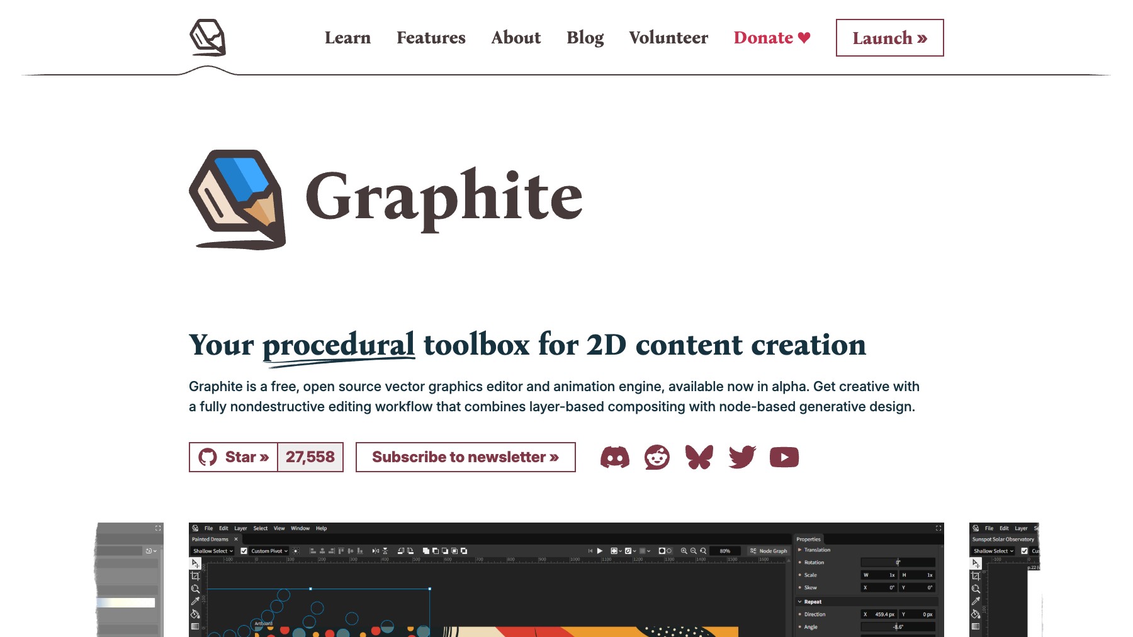Open the Discord community icon
Screen dimensions: 1133x637
point(615,457)
